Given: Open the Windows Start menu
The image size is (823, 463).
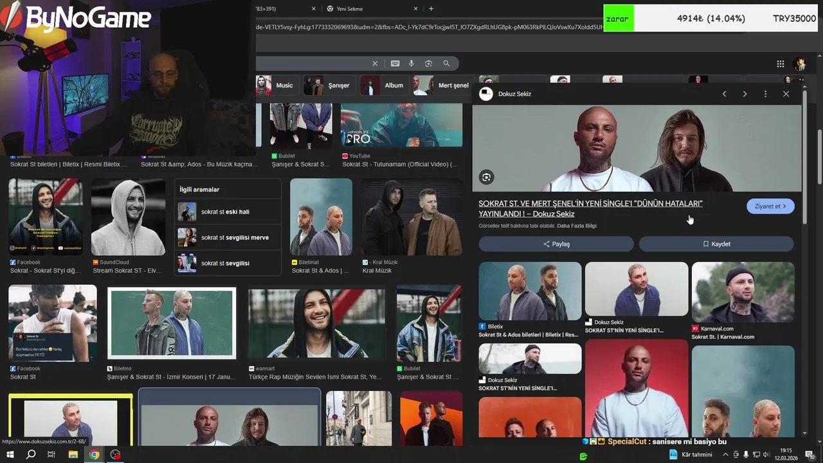Looking at the screenshot, I should [x=10, y=455].
